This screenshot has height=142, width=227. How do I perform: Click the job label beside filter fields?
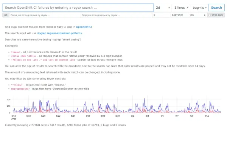click(x=6, y=15)
